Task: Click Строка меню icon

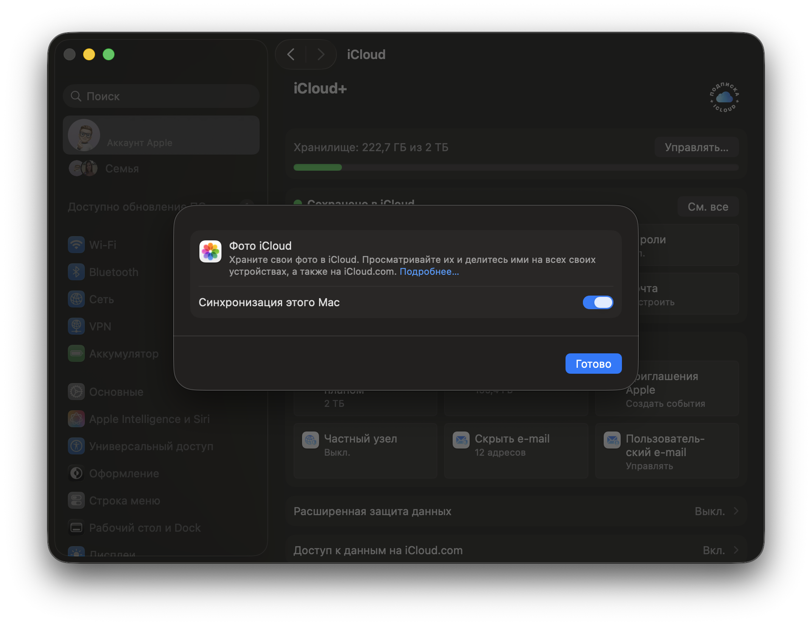Action: [76, 501]
